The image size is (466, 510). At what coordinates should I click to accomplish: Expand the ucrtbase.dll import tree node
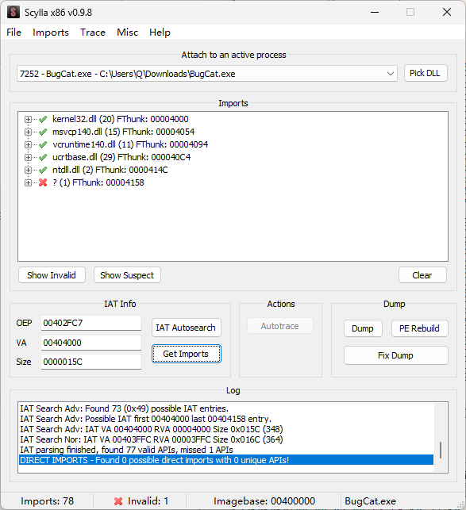[x=28, y=157]
